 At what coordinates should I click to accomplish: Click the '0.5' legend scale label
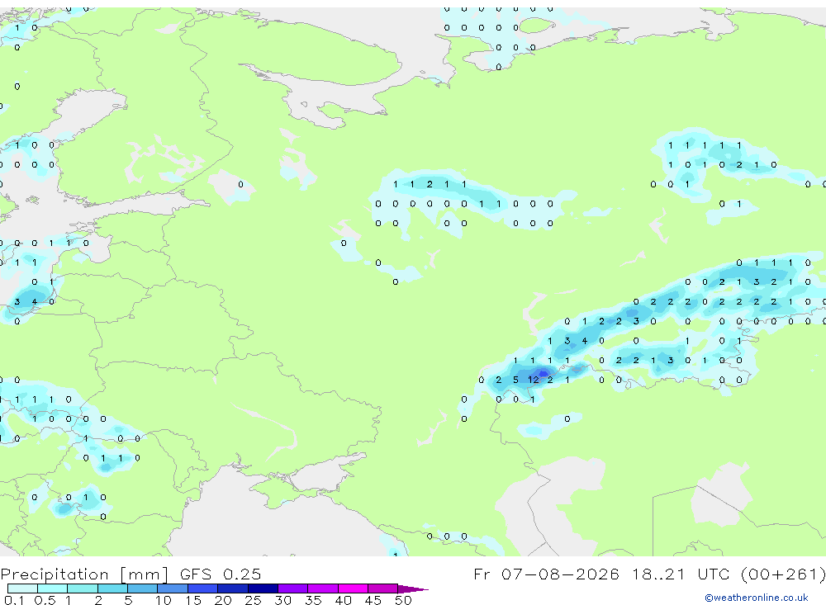coord(45,600)
